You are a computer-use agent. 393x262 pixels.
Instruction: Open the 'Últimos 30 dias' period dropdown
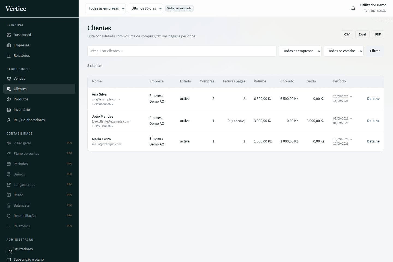(x=145, y=8)
